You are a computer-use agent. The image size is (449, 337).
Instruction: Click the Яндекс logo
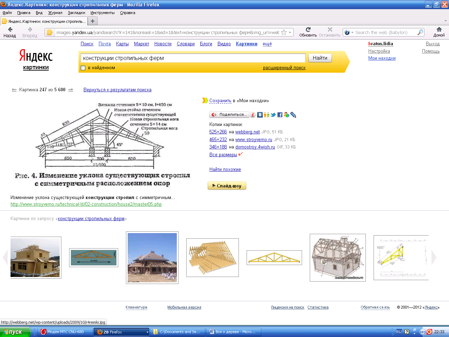point(36,56)
